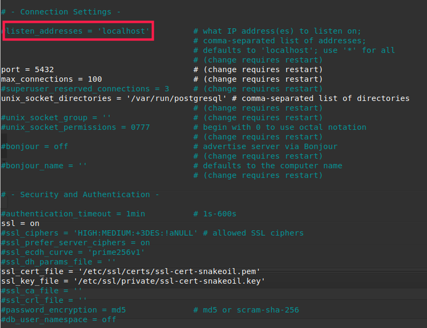Click the restart comment beside max_connections
427x328 pixels.
[x=258, y=79]
